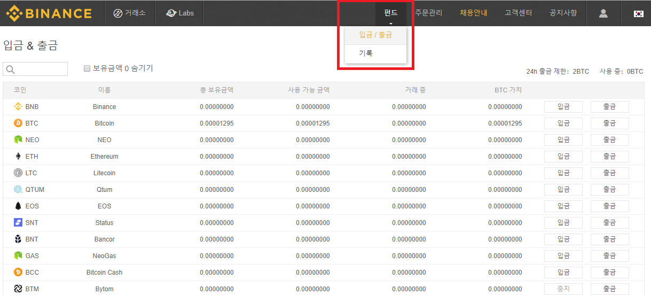
Task: Click the Qtum name text
Action: (x=104, y=190)
